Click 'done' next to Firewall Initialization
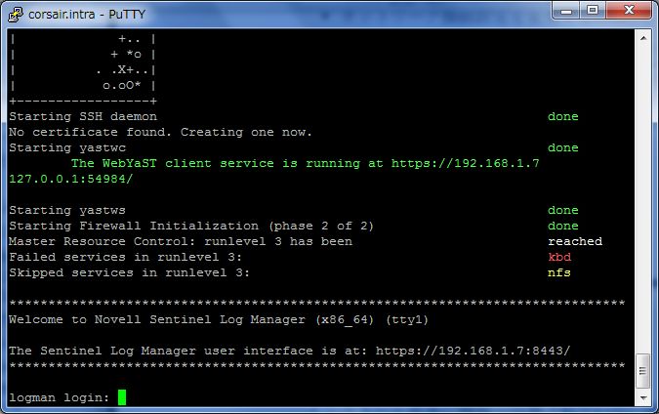Image resolution: width=659 pixels, height=414 pixels. pos(563,226)
